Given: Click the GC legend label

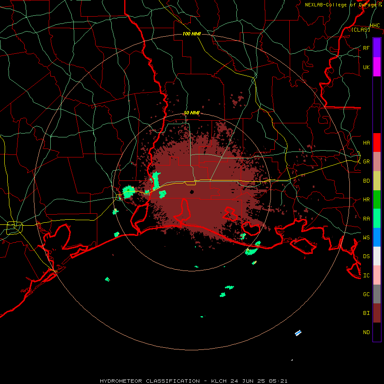Looking at the screenshot, I should click(366, 294).
